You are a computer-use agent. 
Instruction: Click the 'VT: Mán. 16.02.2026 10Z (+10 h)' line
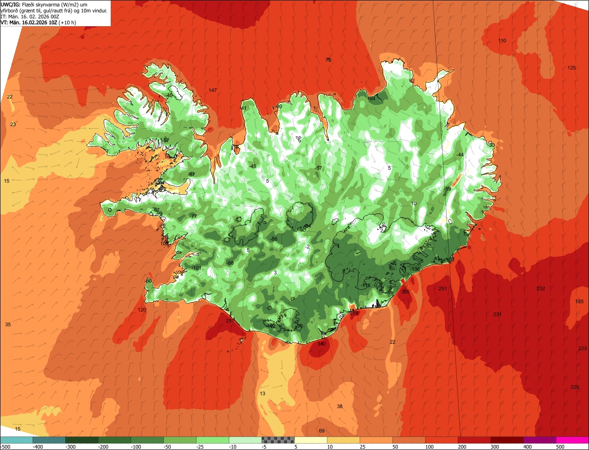tap(38, 22)
